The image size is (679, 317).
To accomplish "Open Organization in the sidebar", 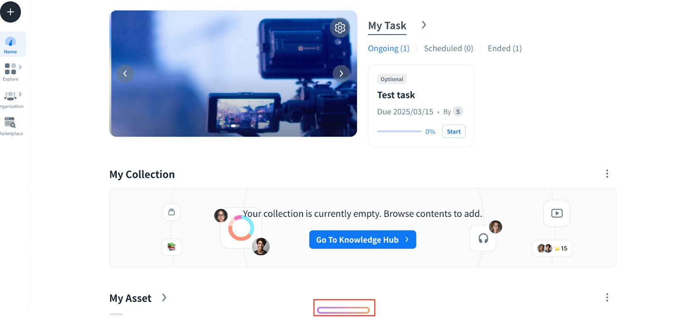I will pos(11,99).
